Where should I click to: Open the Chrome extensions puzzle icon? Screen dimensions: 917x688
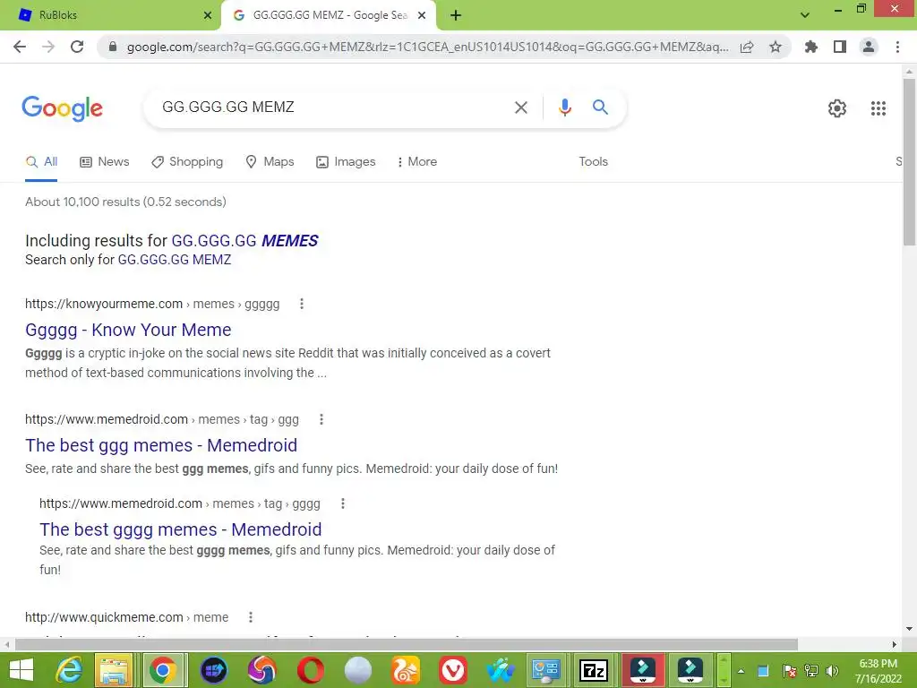[811, 47]
